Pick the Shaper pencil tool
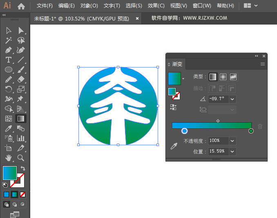Viewport: 277px width, 218px height. click(x=9, y=79)
